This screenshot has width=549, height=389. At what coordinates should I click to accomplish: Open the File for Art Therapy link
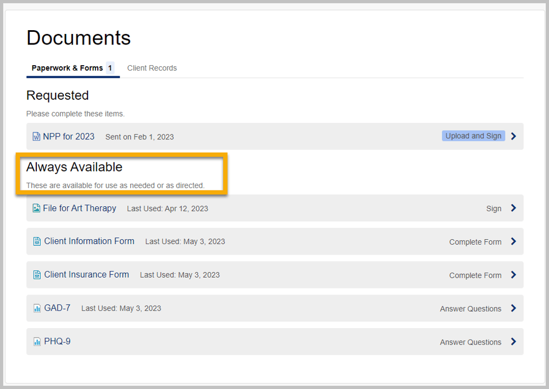[x=80, y=208]
